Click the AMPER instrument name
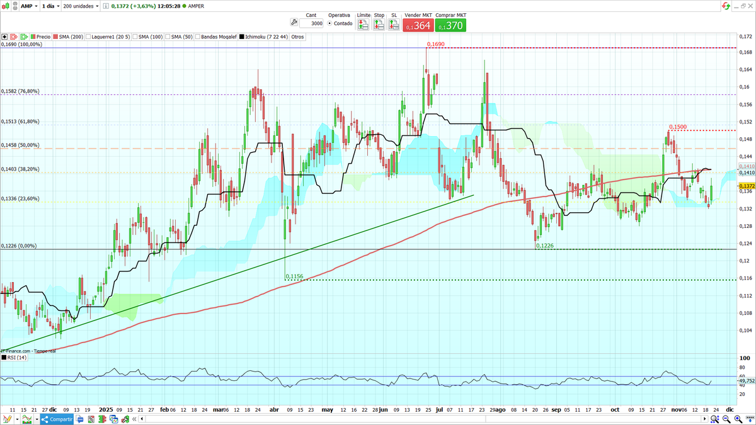 [195, 6]
